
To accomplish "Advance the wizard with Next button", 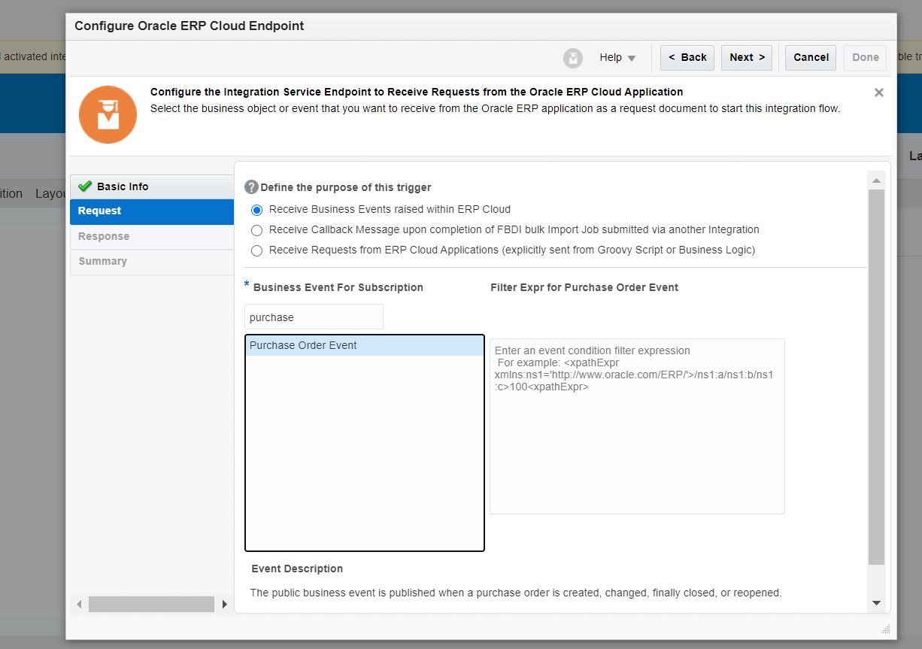I will point(747,58).
